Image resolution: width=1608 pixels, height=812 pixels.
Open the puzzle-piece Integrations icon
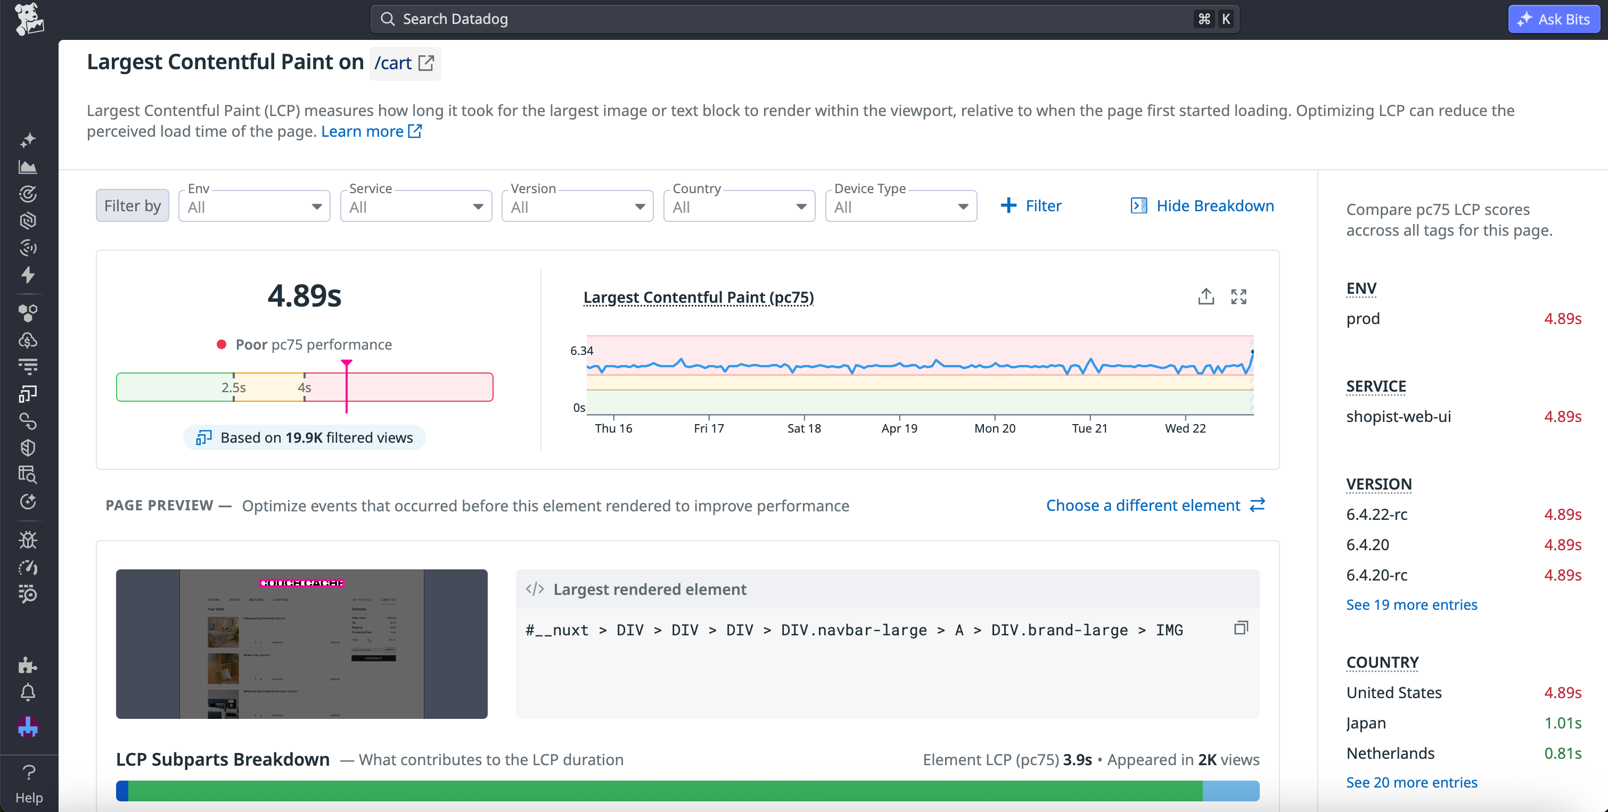point(28,666)
